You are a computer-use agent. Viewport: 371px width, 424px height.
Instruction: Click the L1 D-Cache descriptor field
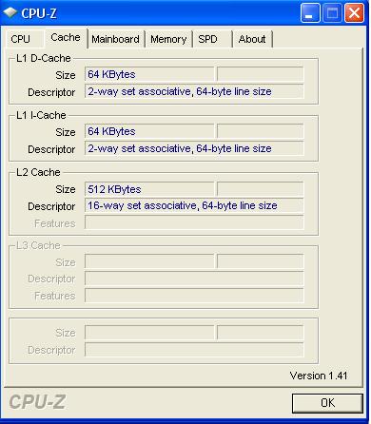[x=194, y=91]
